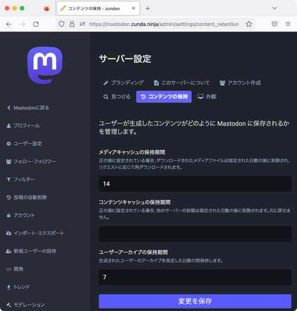Open the tracking protection shield icon

tap(62, 24)
